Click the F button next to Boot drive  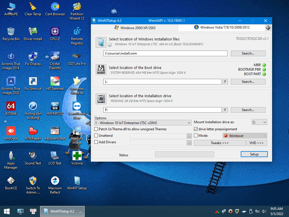(225, 82)
